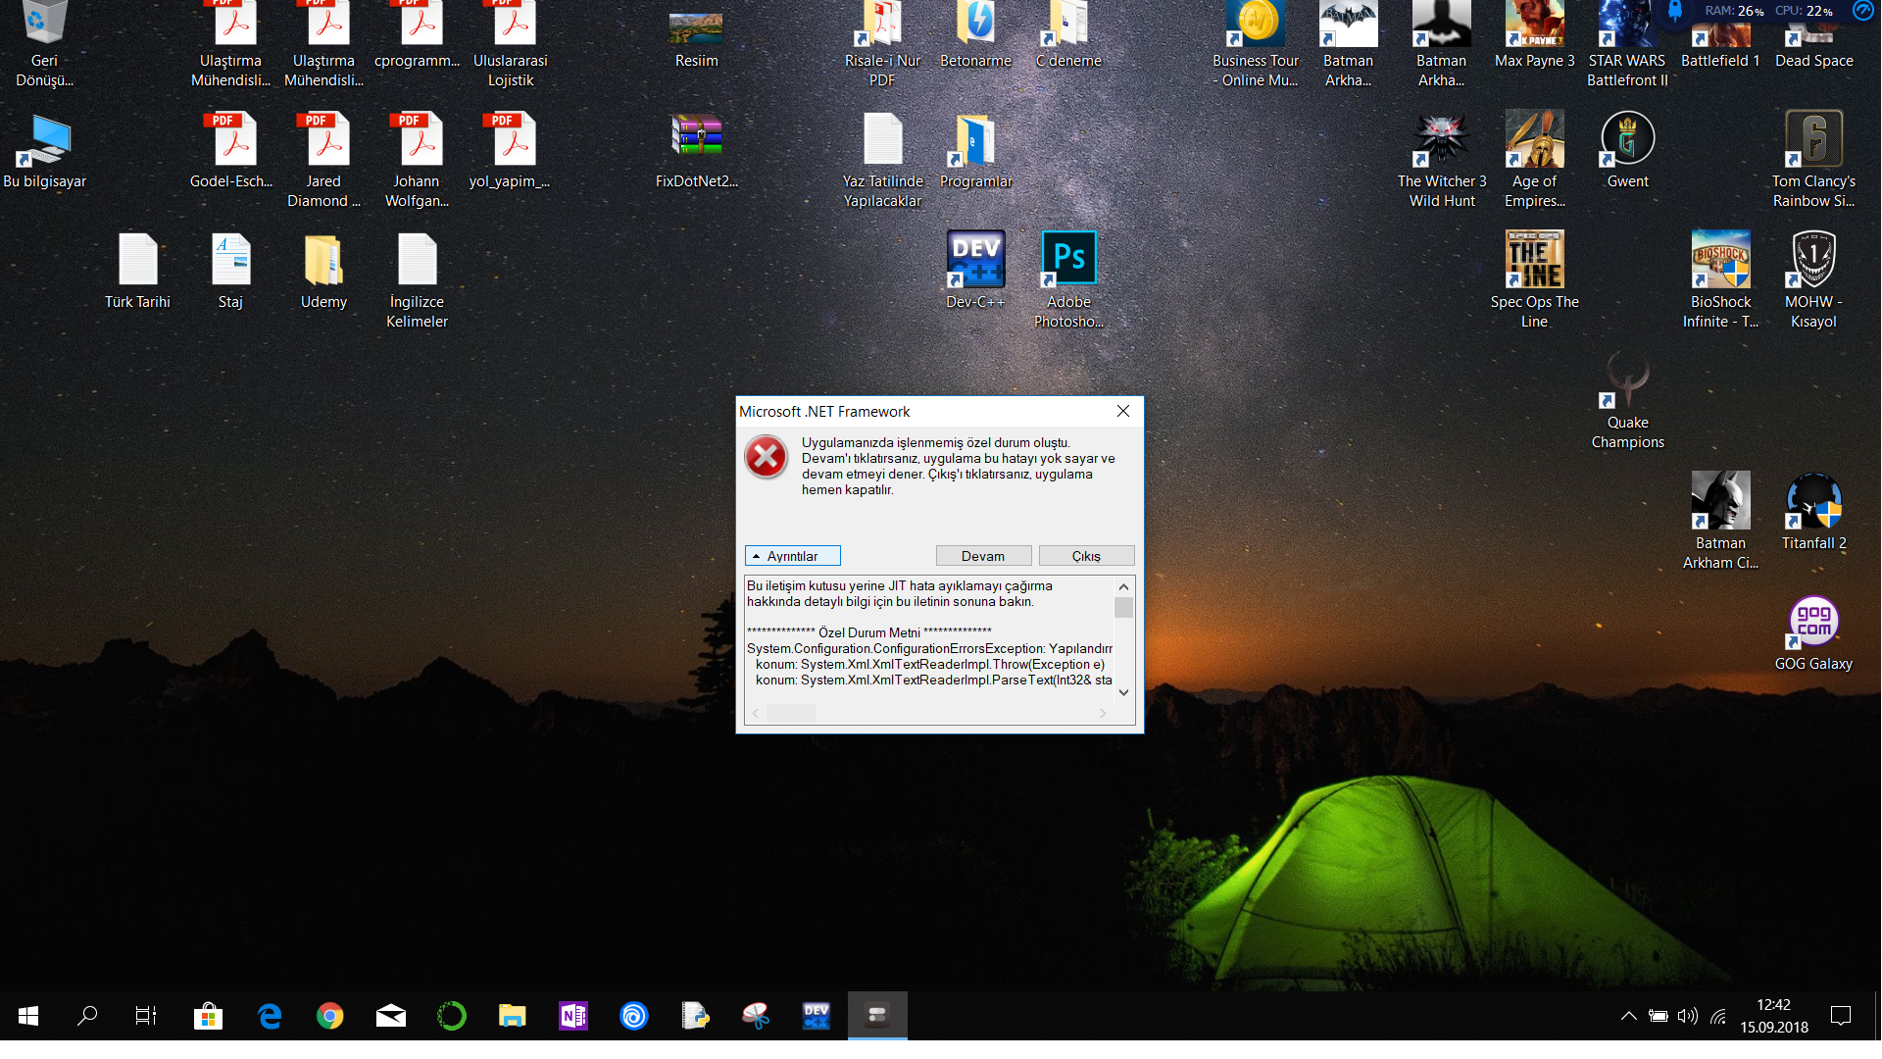Launch Google Chrome from the taskbar
This screenshot has height=1059, width=1882.
coord(330,1016)
